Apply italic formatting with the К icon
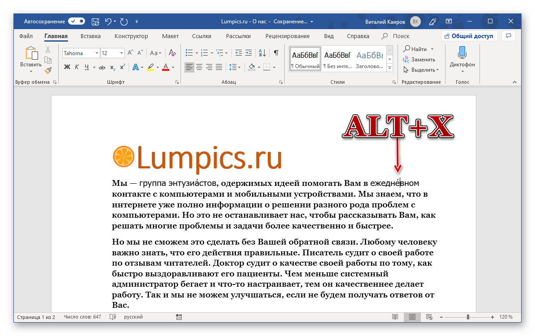Image resolution: width=535 pixels, height=336 pixels. pyautogui.click(x=77, y=67)
